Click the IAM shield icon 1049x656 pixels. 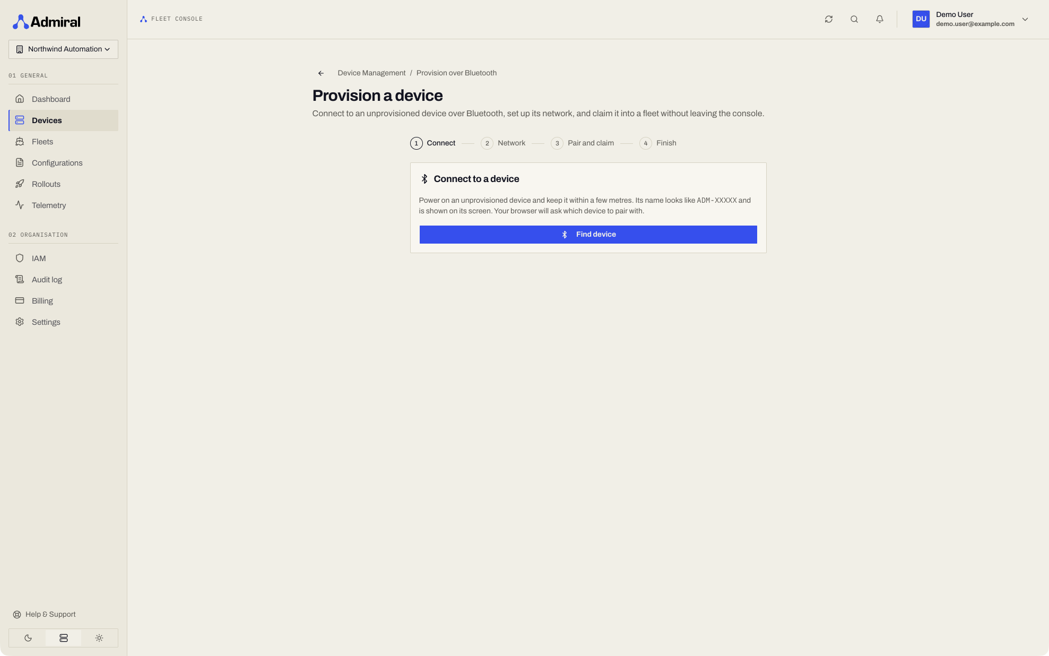pos(20,258)
